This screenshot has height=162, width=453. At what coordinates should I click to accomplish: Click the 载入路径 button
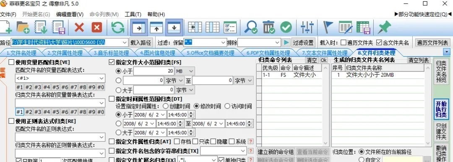(x=141, y=43)
